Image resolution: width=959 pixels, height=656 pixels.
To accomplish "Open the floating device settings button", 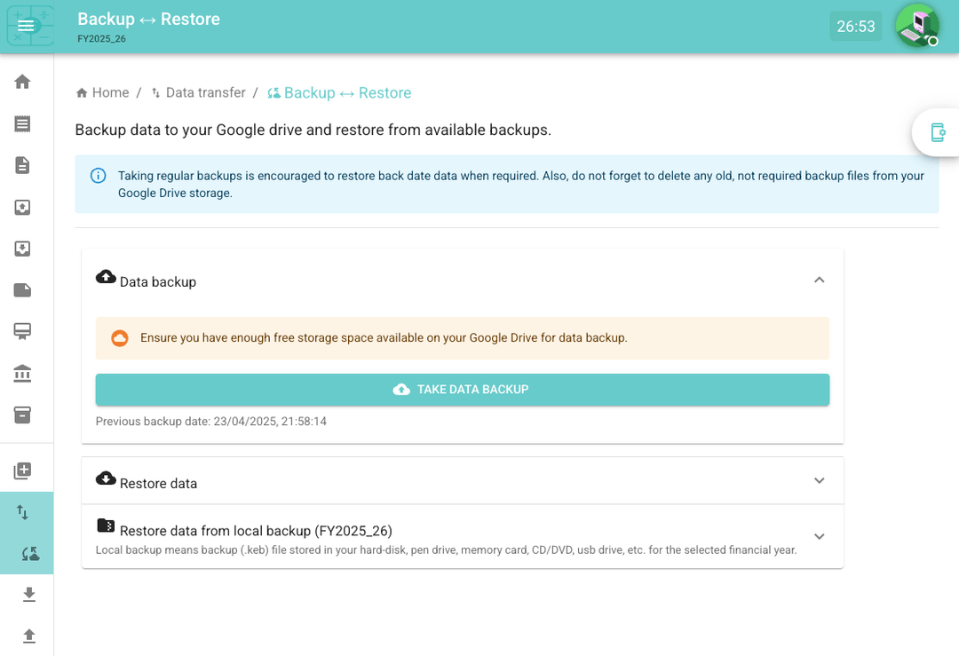I will (937, 132).
